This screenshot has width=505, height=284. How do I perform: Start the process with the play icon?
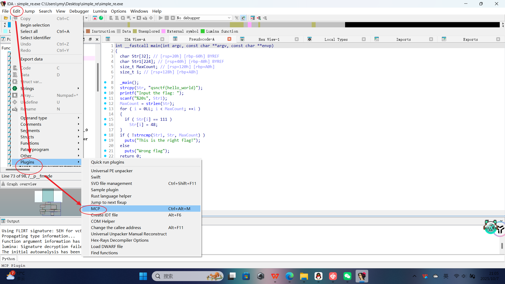pos(161,18)
